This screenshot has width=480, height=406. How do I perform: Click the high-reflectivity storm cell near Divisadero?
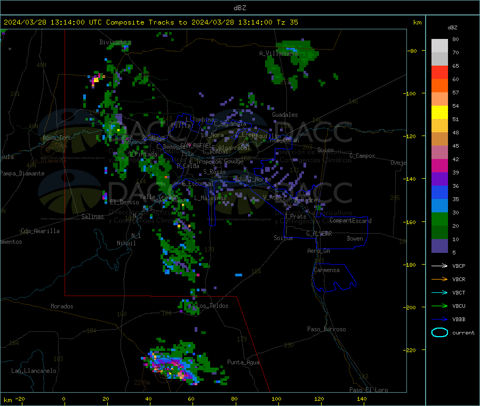pos(96,79)
